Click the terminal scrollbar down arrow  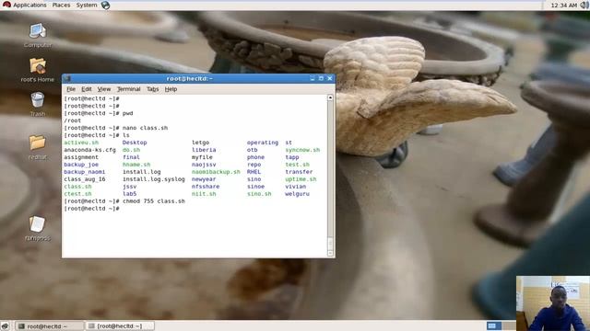[x=330, y=254]
